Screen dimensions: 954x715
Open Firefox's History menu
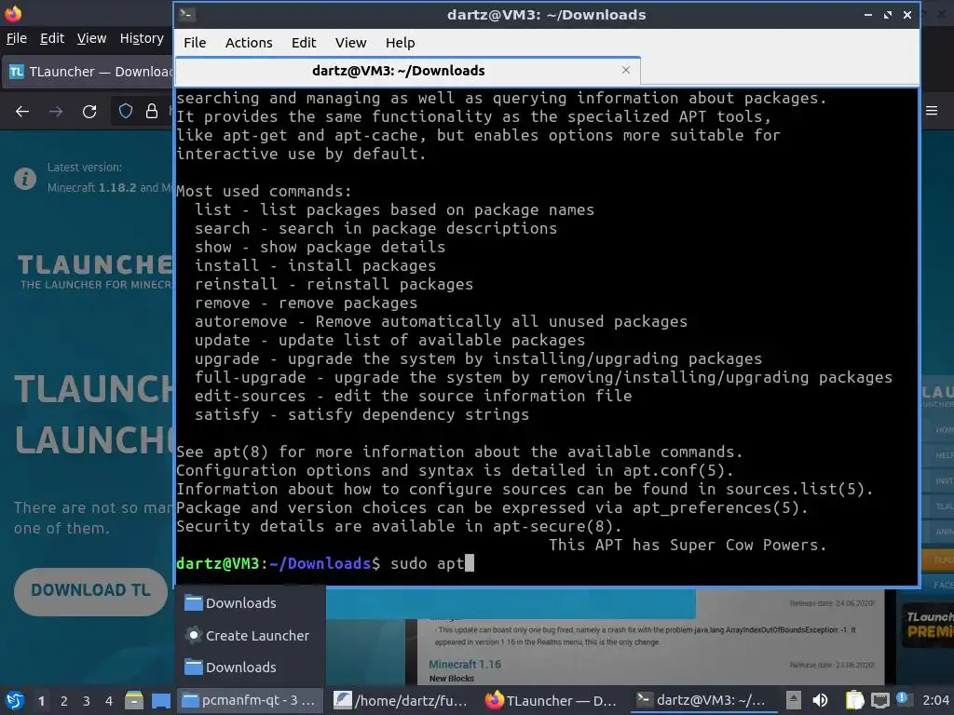point(142,38)
